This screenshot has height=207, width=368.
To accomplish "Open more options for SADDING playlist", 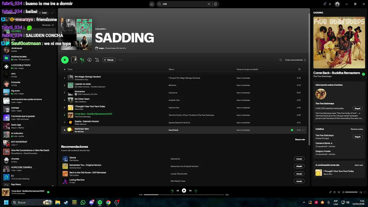I will pyautogui.click(x=121, y=60).
